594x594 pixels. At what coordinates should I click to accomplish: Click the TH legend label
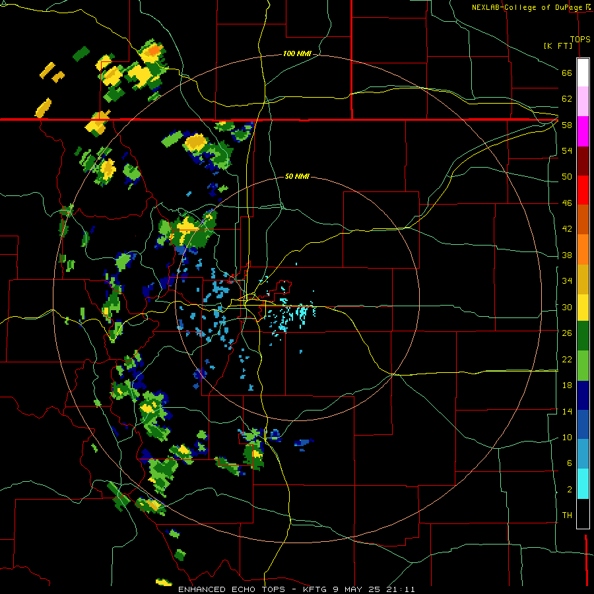pyautogui.click(x=567, y=515)
